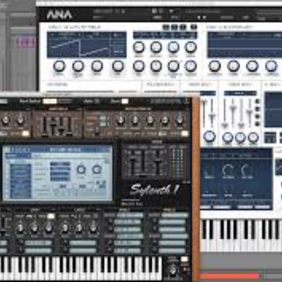Click the first small square button above ANA filter knobs

tap(166, 27)
